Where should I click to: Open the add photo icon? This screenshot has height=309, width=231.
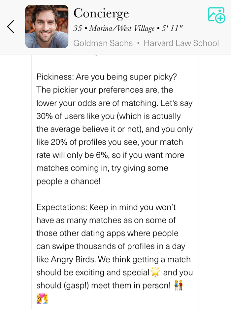pos(216,15)
